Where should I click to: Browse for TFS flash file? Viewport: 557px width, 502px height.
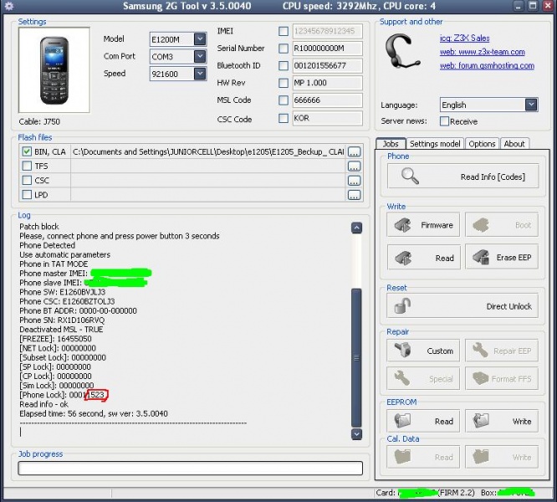coord(354,166)
